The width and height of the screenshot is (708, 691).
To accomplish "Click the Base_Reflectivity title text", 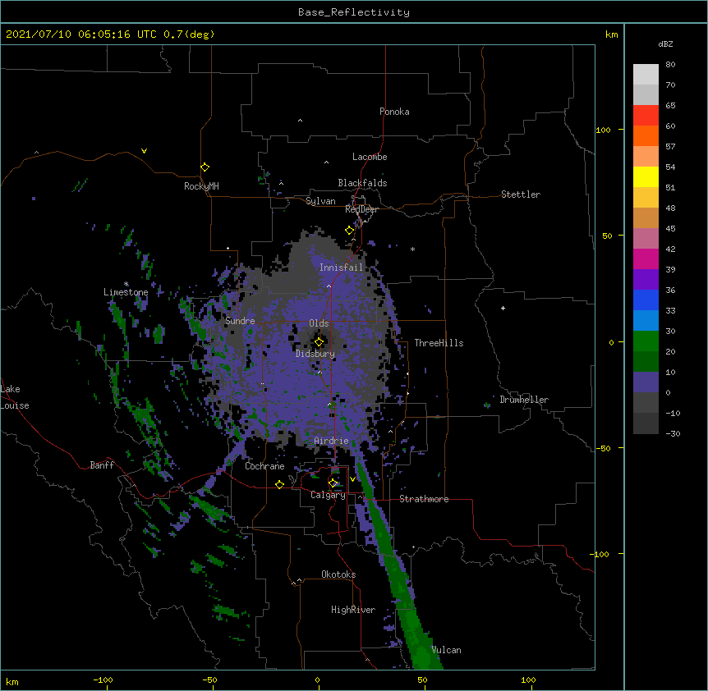I will point(354,12).
